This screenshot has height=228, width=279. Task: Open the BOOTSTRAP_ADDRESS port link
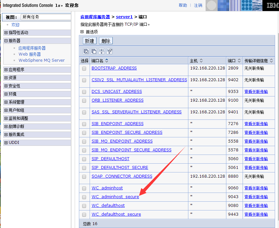pos(114,68)
